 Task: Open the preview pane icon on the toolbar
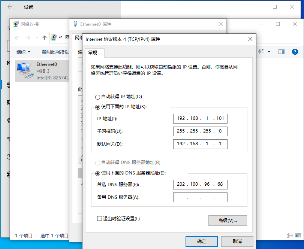pos(281,51)
